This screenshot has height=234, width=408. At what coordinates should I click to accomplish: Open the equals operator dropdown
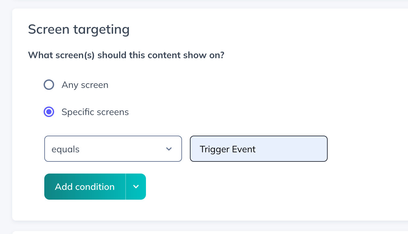pos(113,149)
